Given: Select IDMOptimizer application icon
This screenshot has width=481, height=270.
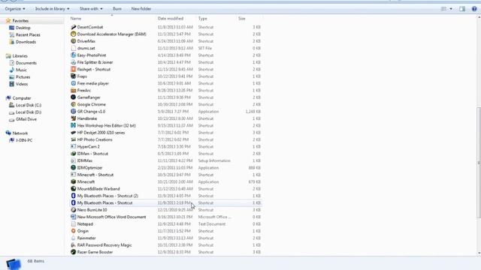Looking at the screenshot, I should pyautogui.click(x=74, y=168).
